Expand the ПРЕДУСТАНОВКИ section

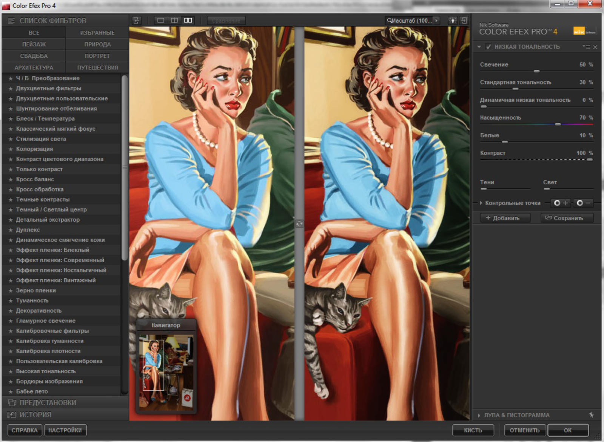tap(65, 402)
